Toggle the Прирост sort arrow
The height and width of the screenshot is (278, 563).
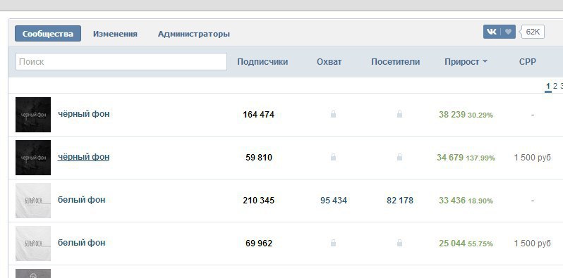click(x=485, y=62)
